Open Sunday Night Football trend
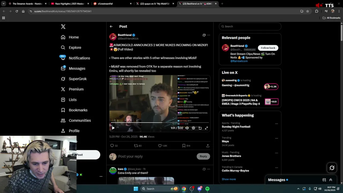343x193 pixels. [x=236, y=127]
